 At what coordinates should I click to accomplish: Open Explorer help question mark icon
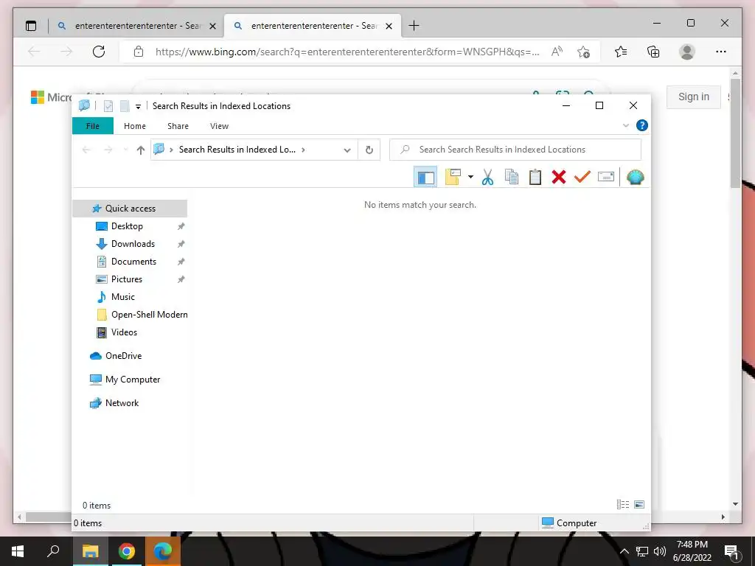click(642, 125)
